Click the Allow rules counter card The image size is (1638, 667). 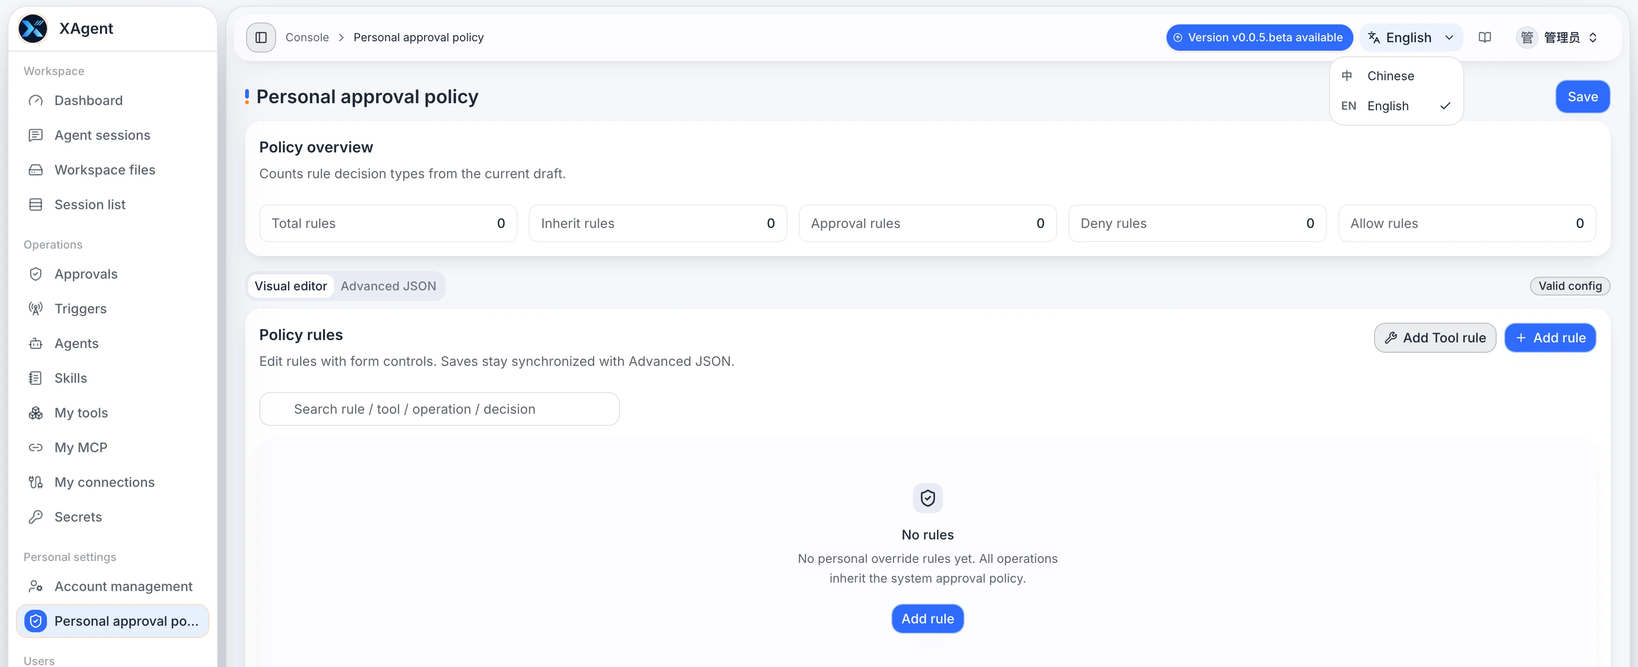pyautogui.click(x=1467, y=224)
